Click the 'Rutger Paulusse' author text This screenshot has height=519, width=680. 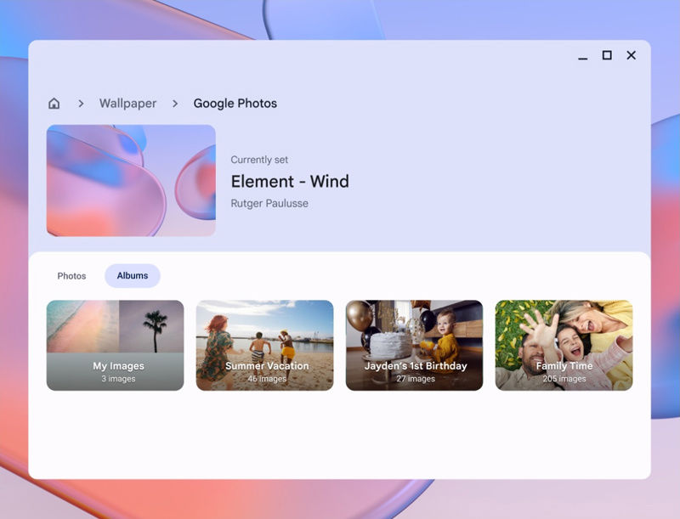point(269,203)
